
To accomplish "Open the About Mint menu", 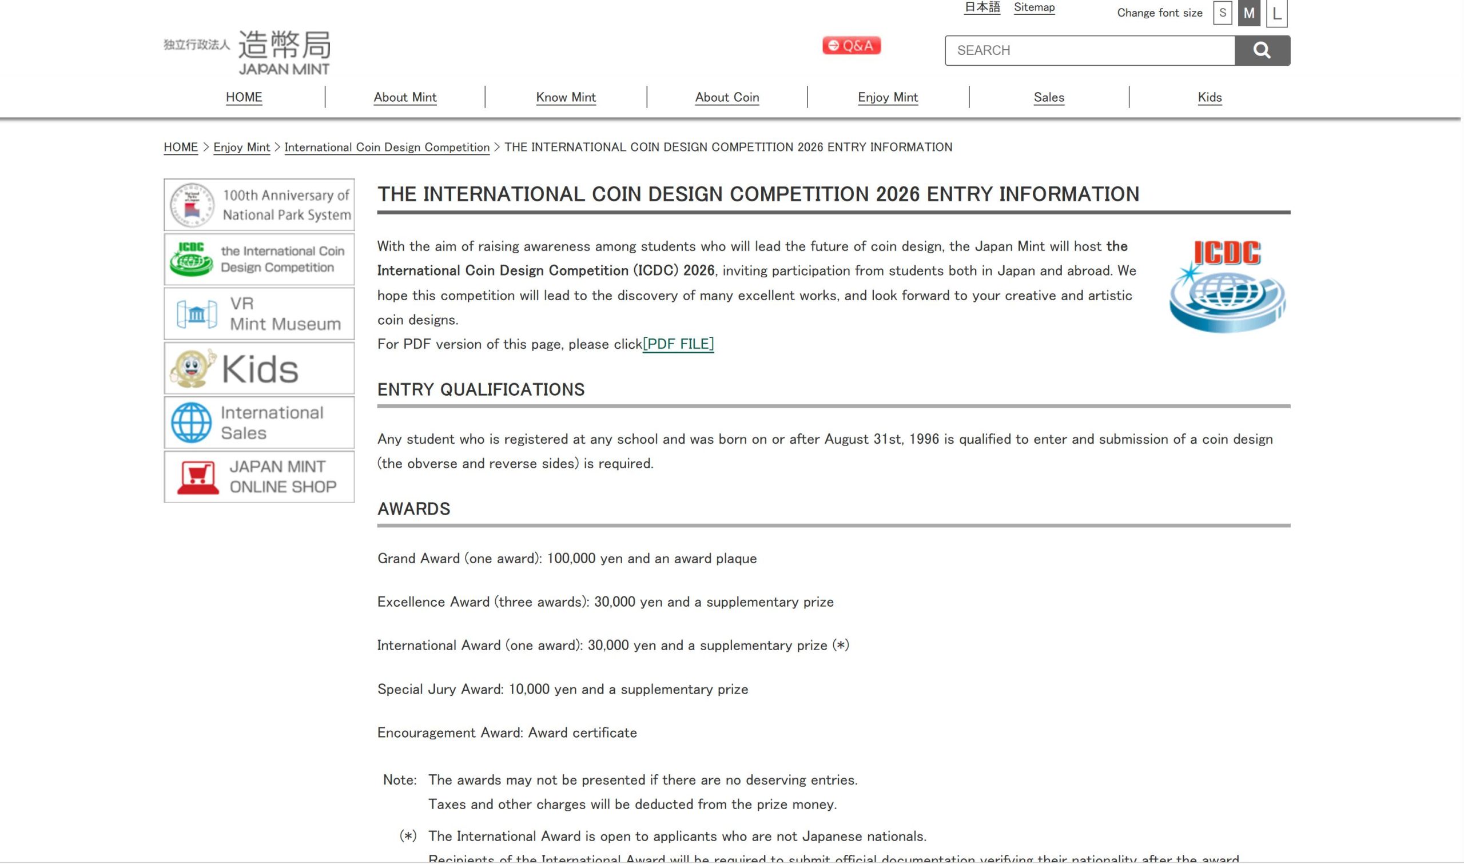I will click(x=405, y=97).
